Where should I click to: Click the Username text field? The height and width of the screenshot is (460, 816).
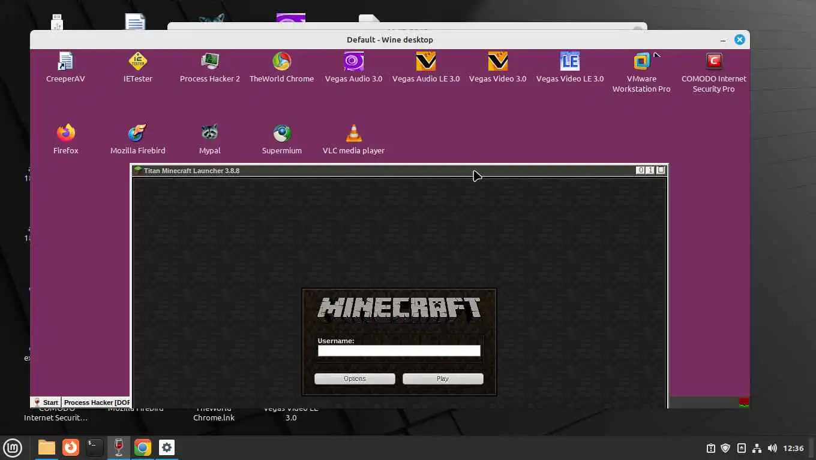point(399,351)
